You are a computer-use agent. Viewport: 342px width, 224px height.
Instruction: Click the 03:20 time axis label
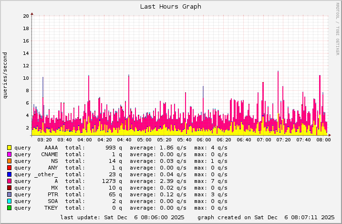pos(44,140)
